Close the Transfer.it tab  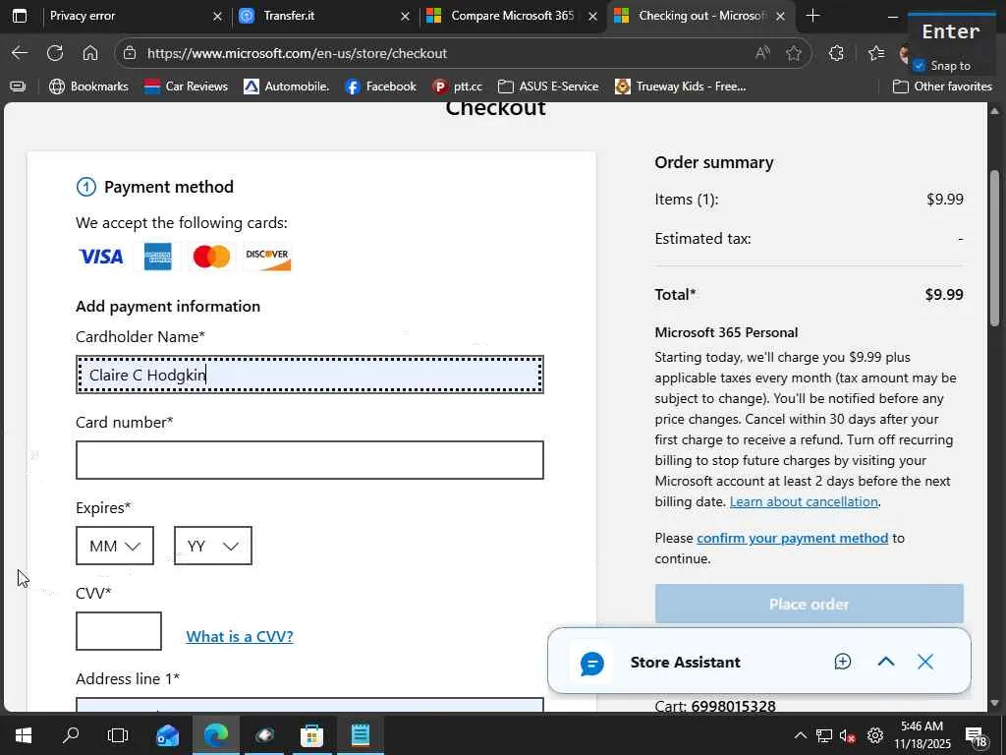coord(405,16)
